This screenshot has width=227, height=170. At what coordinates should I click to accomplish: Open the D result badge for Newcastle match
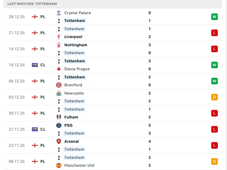click(215, 97)
